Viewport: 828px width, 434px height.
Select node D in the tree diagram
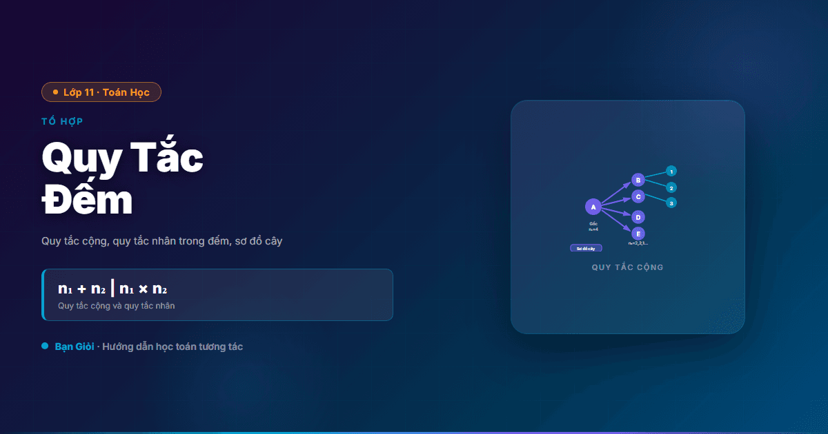coord(638,217)
